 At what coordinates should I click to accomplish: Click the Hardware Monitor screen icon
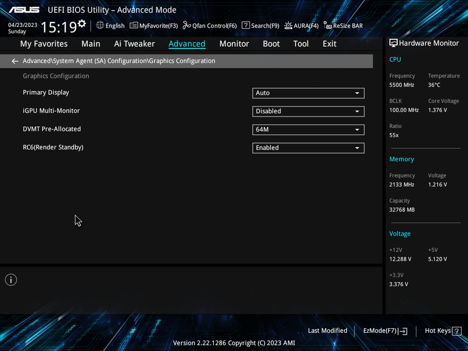394,43
